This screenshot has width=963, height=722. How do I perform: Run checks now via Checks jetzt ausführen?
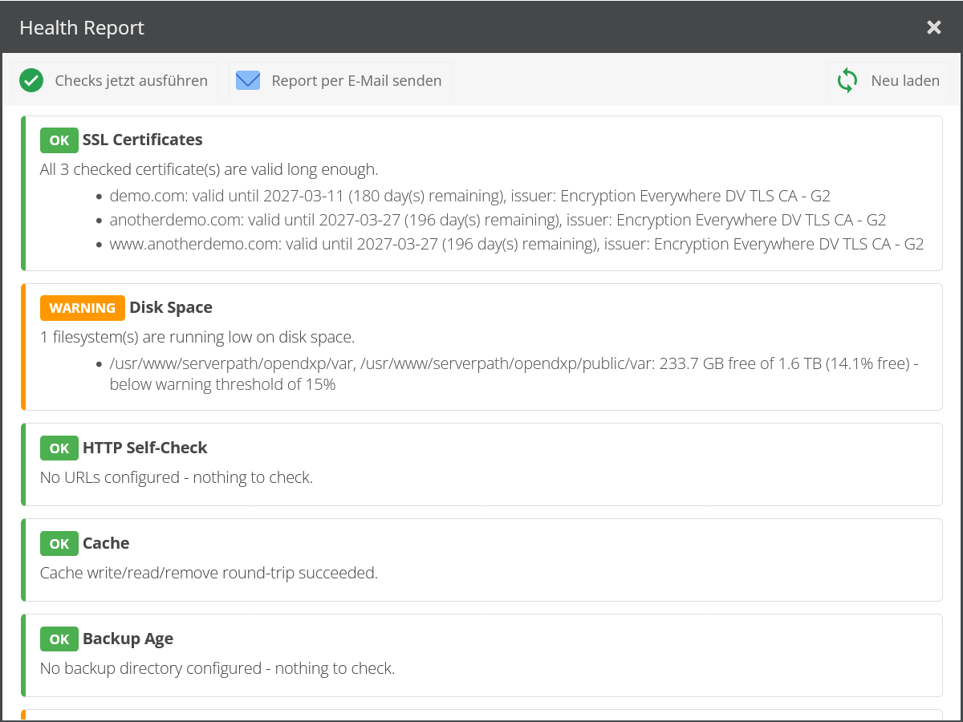coord(115,80)
